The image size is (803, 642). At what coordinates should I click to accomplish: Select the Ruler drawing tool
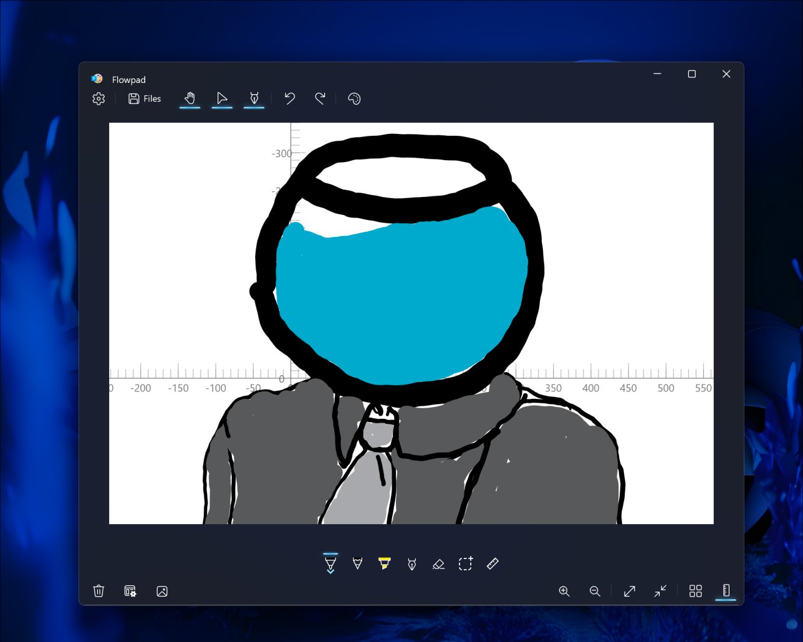click(x=492, y=563)
